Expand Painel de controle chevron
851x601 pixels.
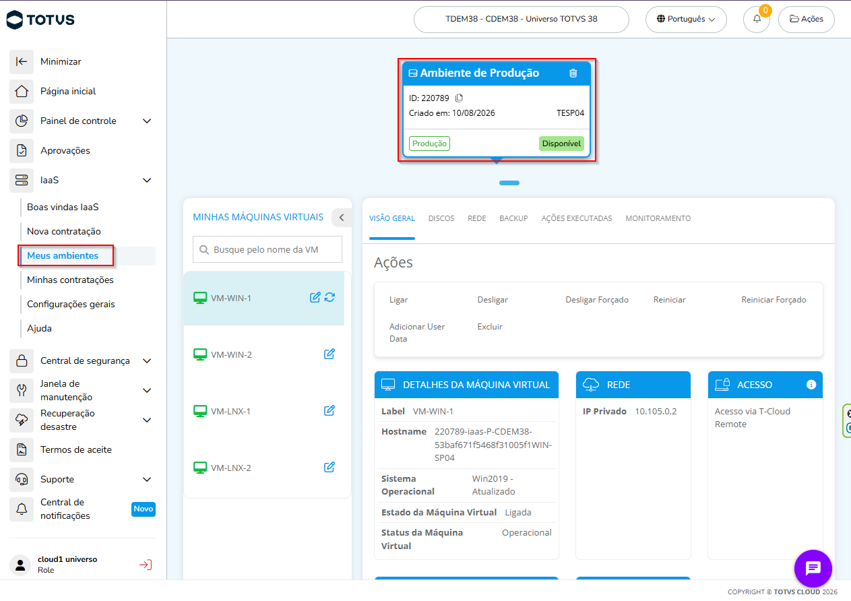[x=147, y=121]
